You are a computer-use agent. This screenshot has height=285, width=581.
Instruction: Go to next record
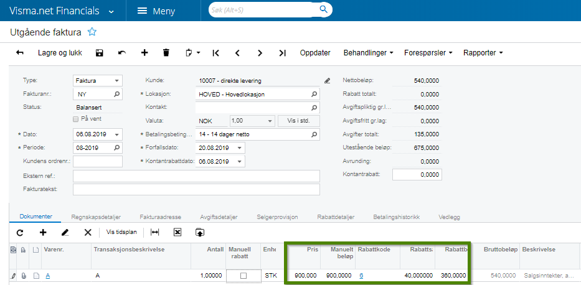pos(260,53)
